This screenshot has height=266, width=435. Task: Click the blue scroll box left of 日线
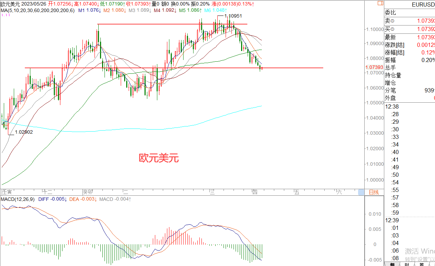pyautogui.click(x=361, y=192)
